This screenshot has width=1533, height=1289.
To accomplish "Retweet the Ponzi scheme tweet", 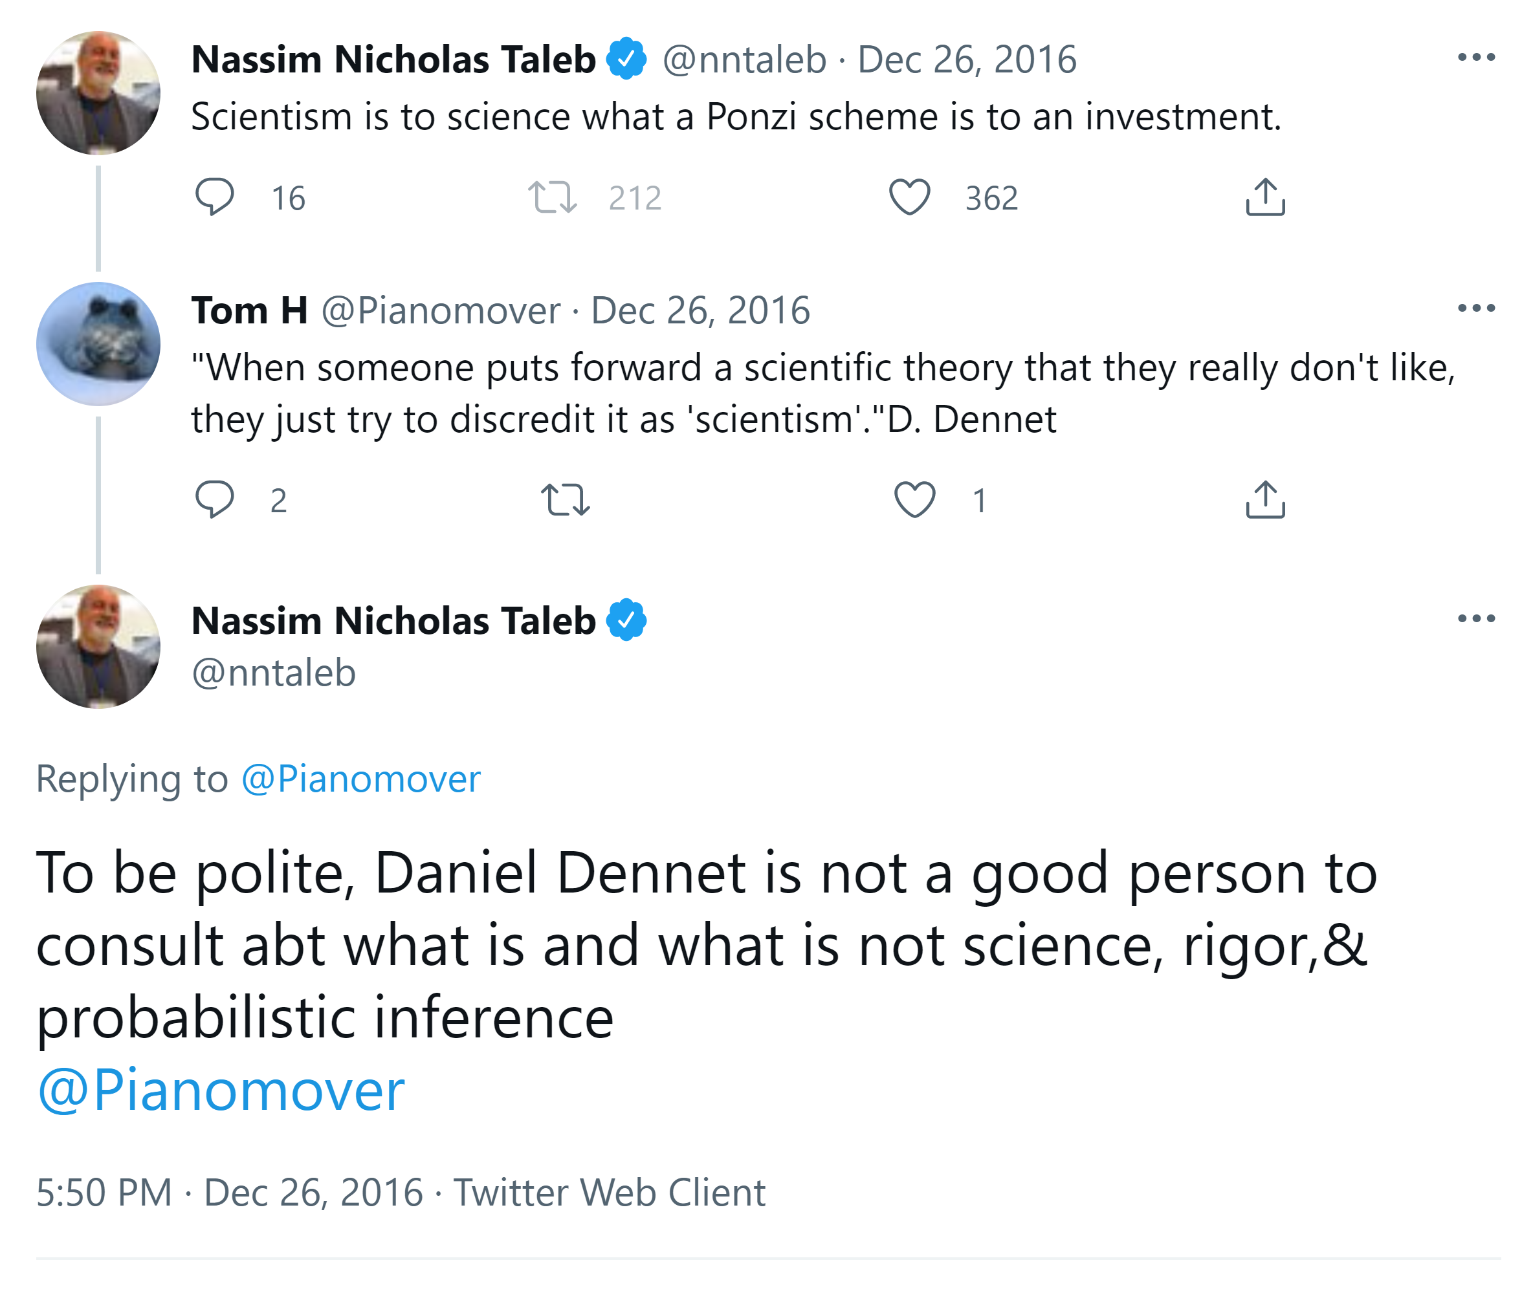I will coord(553,197).
